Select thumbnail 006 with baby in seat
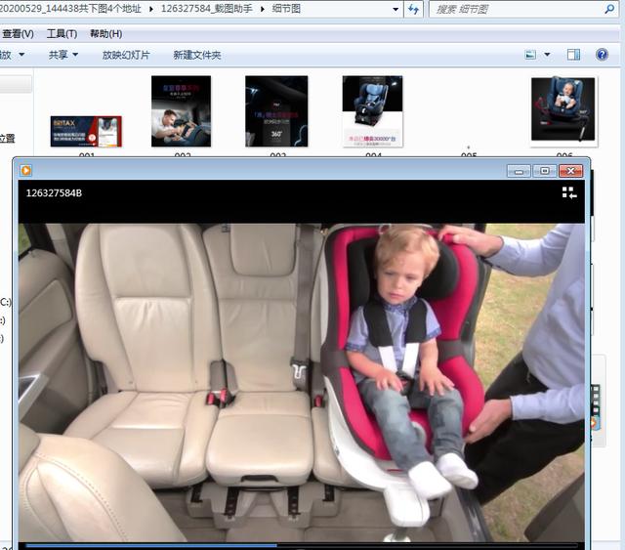The height and width of the screenshot is (550, 625). (x=562, y=109)
